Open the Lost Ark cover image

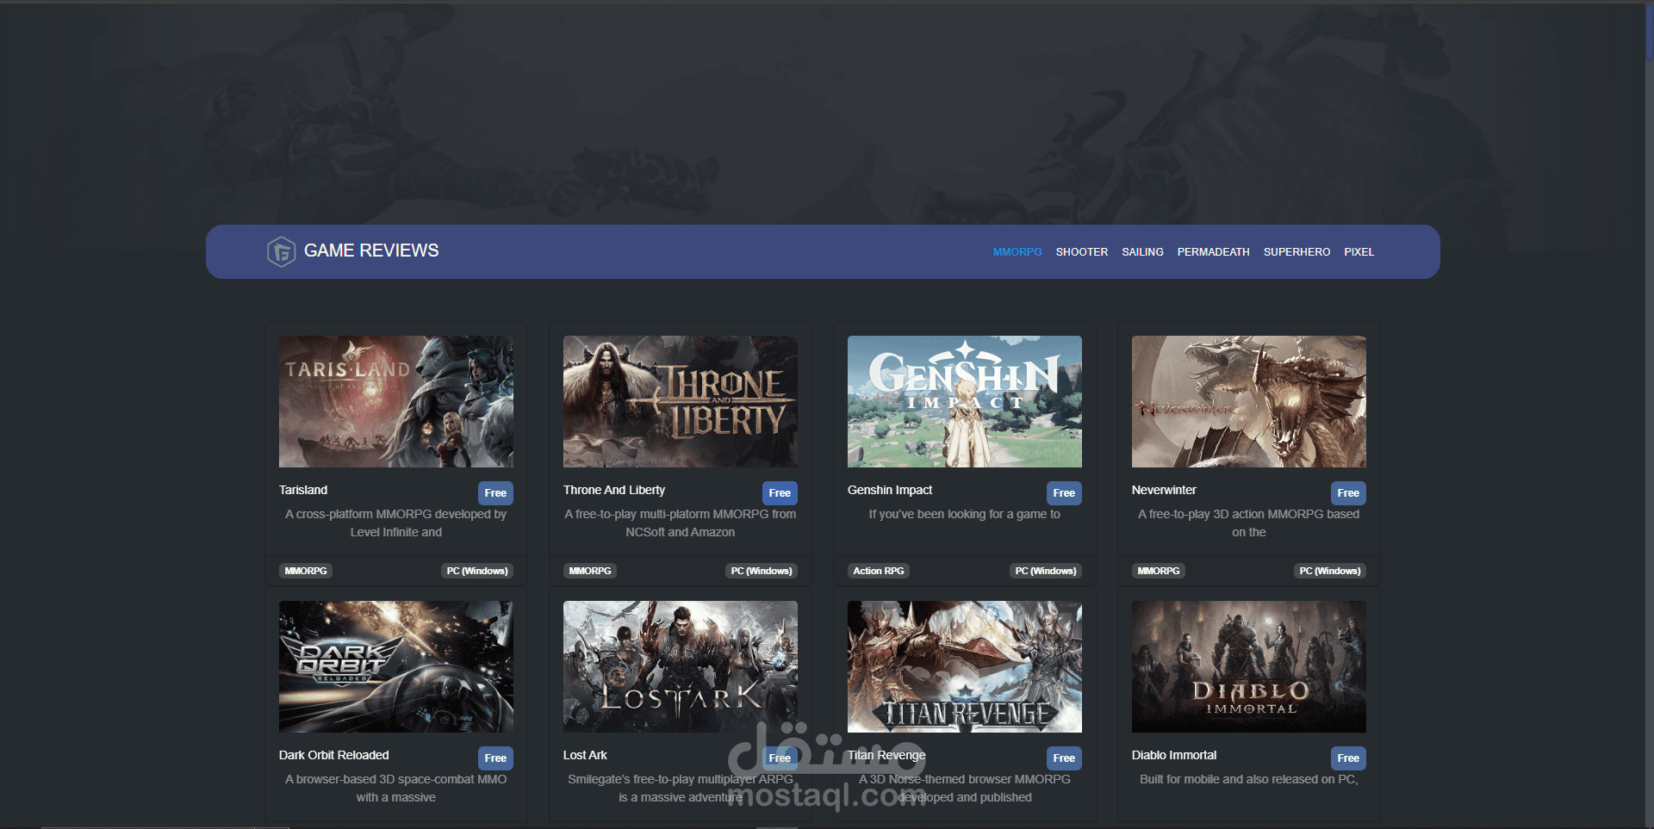681,666
